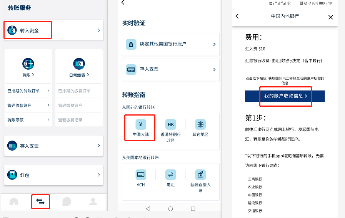Select 交通银行 in bank list
Screen dimensions: 345x218
255,211
